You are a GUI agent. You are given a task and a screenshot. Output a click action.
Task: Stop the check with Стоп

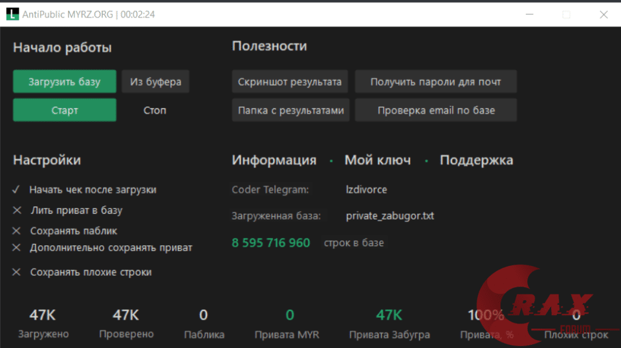[x=155, y=110]
